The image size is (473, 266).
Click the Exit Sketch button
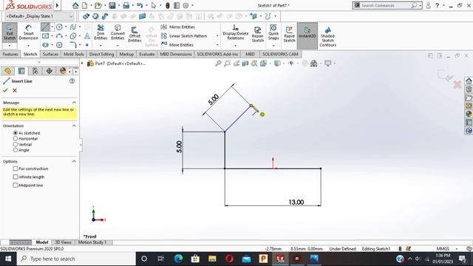coord(10,33)
